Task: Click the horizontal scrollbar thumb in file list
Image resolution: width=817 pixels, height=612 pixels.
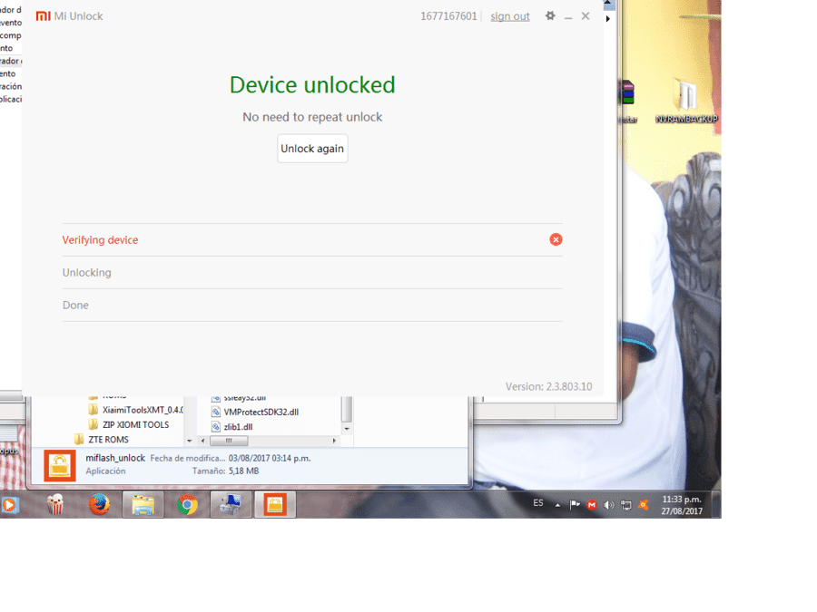Action: click(229, 441)
